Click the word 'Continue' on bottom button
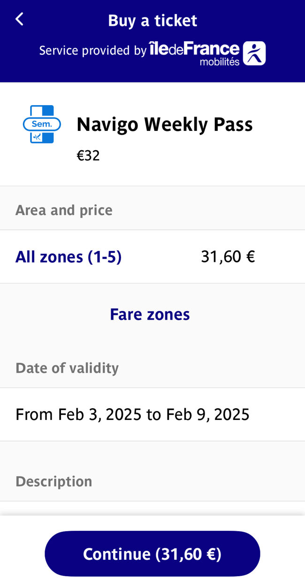Image resolution: width=305 pixels, height=588 pixels. point(116,554)
